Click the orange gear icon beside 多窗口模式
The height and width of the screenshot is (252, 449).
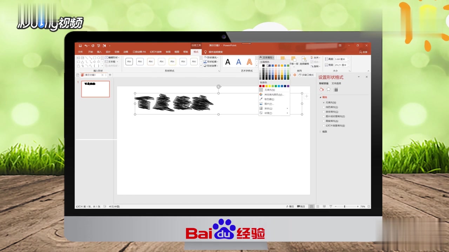[295, 75]
